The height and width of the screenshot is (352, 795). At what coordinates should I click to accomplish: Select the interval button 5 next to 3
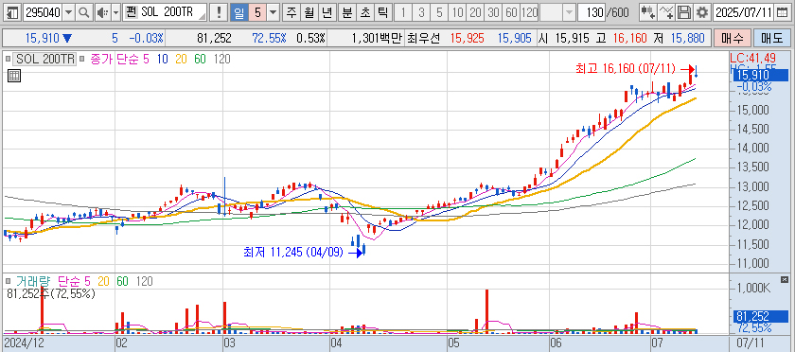pos(438,12)
